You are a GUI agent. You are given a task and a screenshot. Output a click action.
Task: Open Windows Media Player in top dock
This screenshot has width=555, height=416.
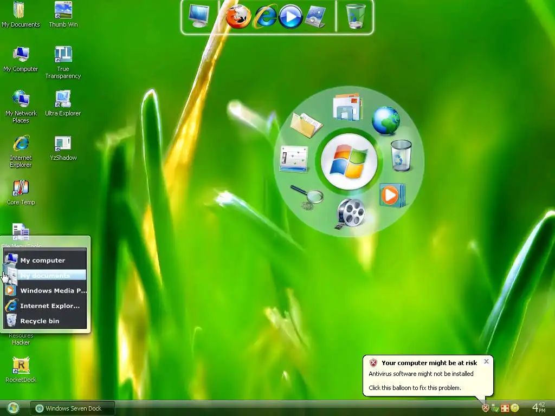click(x=291, y=17)
